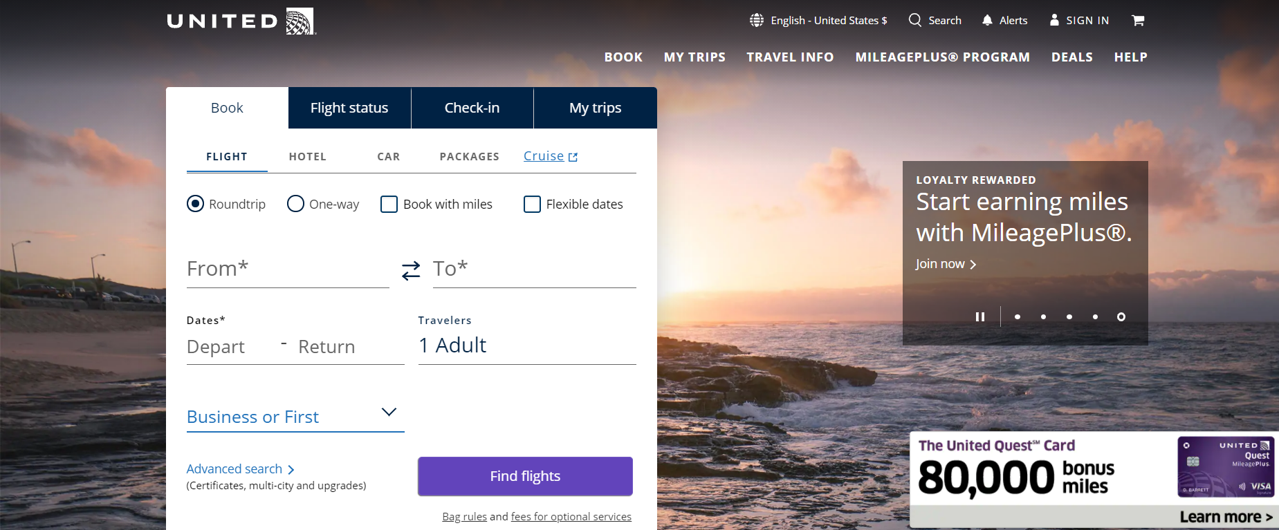Open the Bag rules link
The image size is (1279, 530).
465,517
